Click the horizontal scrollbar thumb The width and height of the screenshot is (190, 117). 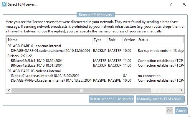pos(81,90)
